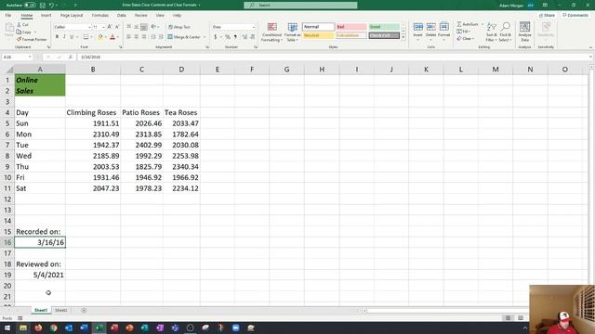
Task: Open the Review ribbon tab
Action: (140, 15)
